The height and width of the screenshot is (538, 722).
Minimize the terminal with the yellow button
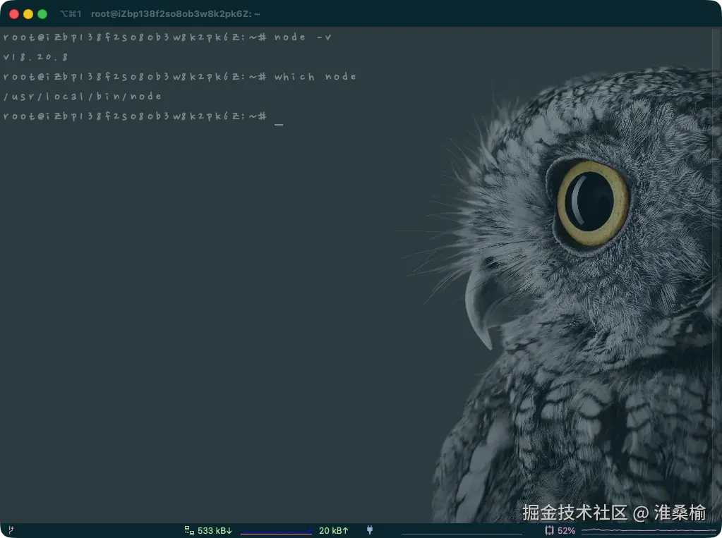tap(28, 14)
